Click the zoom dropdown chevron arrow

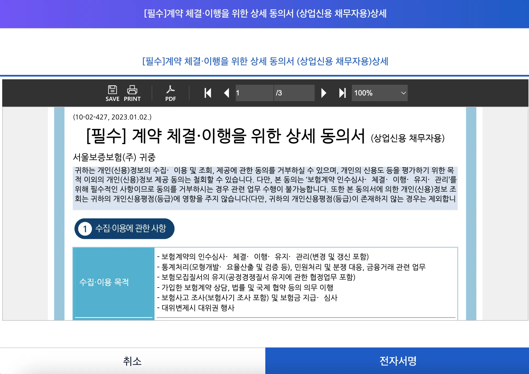[x=403, y=93]
